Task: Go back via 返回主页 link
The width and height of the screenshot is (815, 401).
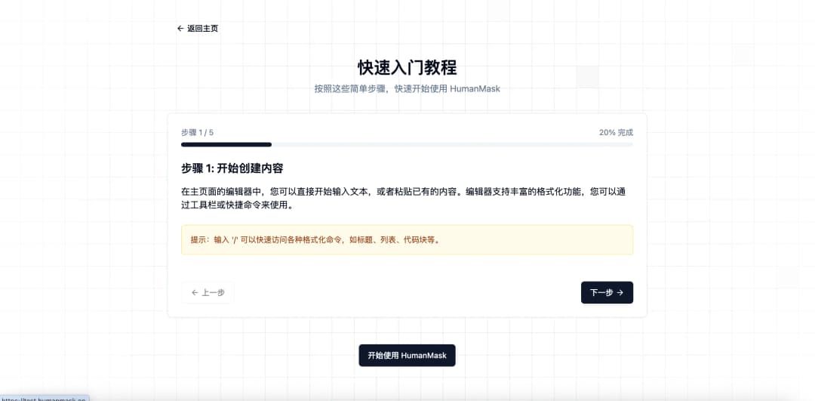Action: 198,29
